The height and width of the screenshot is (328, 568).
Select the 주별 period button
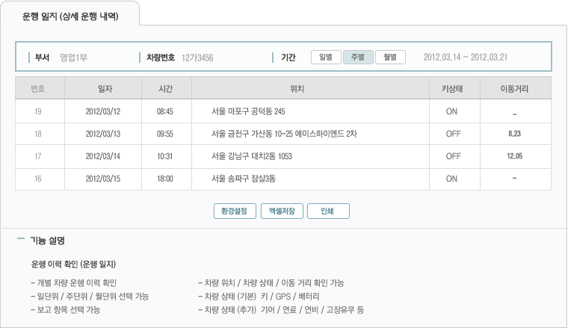(x=358, y=58)
